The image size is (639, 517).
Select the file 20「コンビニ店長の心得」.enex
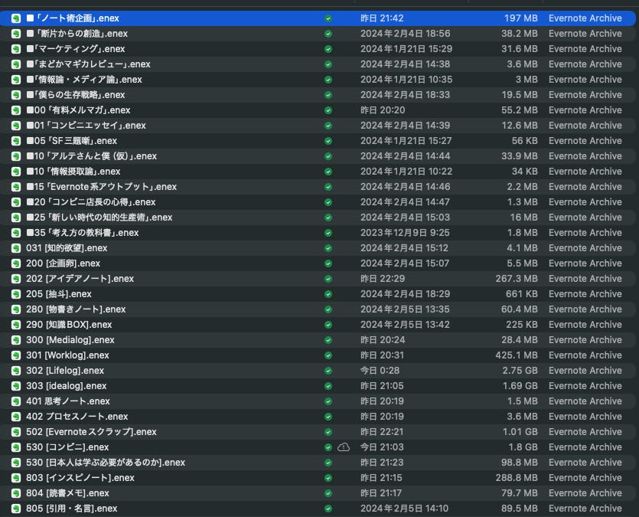[91, 202]
